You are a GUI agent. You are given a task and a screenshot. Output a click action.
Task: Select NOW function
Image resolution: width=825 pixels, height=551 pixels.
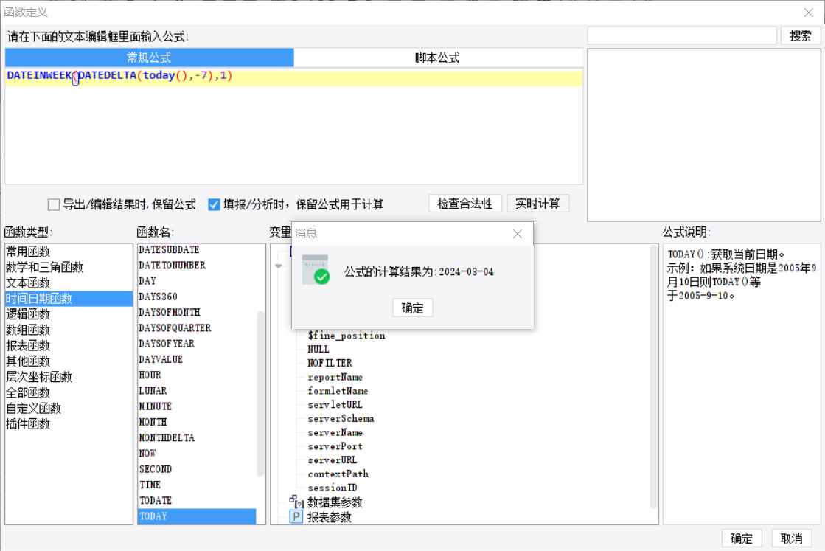point(197,454)
